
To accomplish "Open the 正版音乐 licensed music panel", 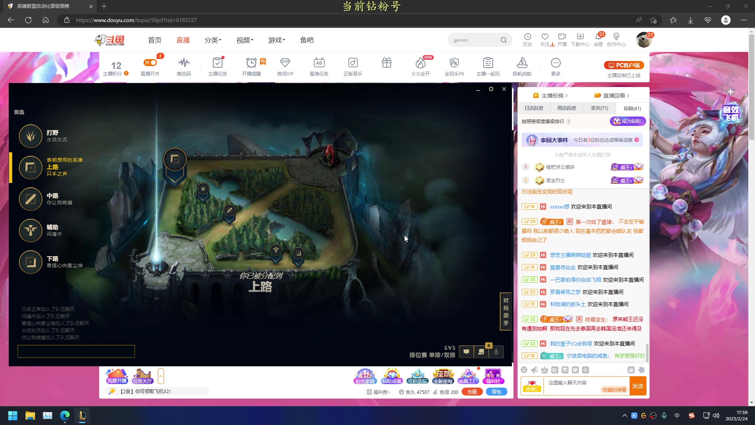I will click(x=353, y=66).
